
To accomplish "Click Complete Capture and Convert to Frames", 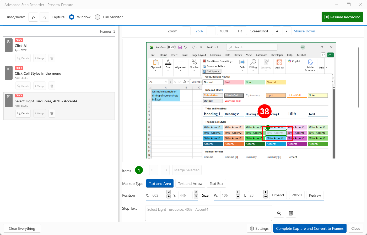I will tap(310, 228).
